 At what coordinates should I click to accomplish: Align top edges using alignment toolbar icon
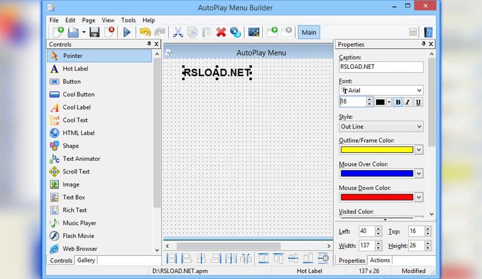click(278, 258)
